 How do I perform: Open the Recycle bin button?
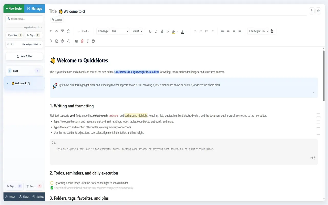click(x=34, y=186)
